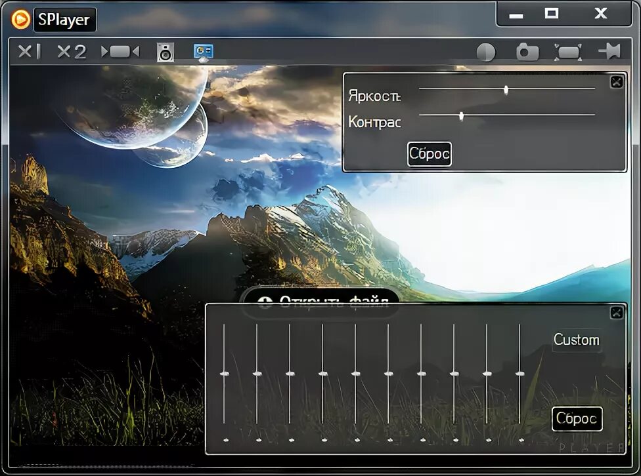Click the third equalizer band slider knob
This screenshot has height=476, width=641.
click(290, 374)
